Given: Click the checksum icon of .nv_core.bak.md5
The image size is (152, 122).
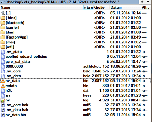Looking at the screenshot, I should 3,105.
